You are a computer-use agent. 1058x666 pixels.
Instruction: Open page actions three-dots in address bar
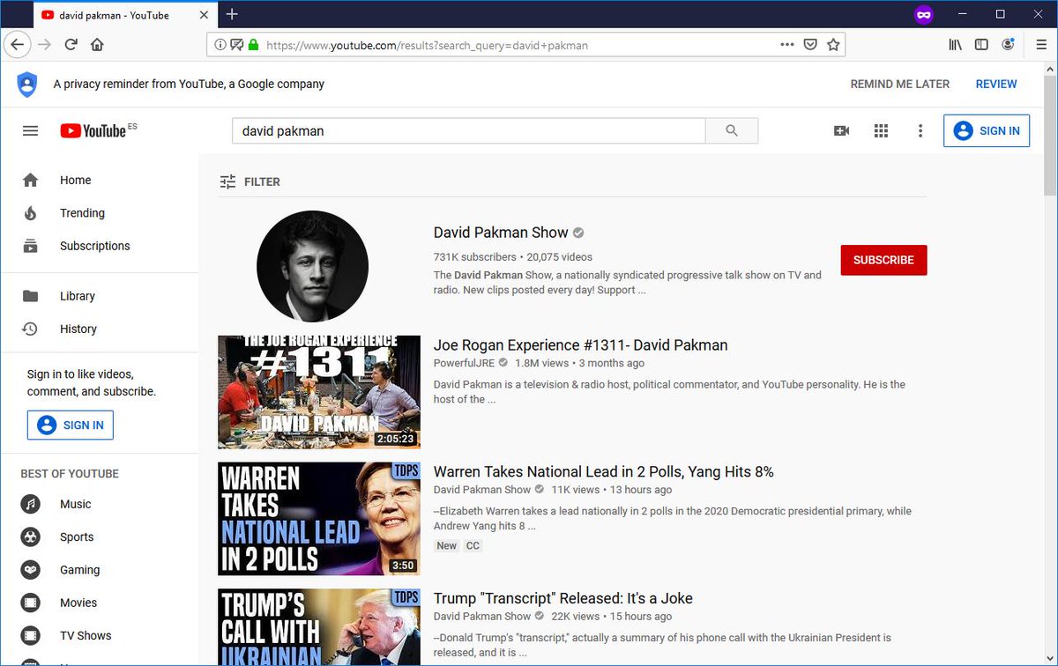[x=787, y=45]
